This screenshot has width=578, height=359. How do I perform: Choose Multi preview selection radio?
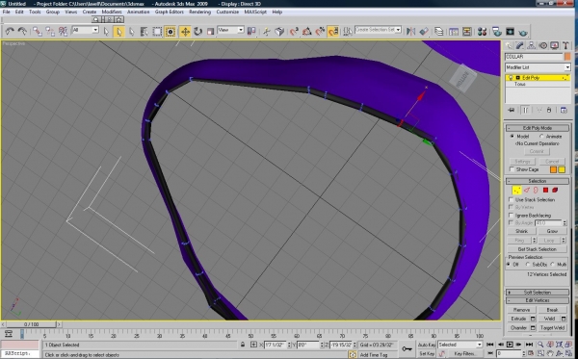[x=552, y=265]
